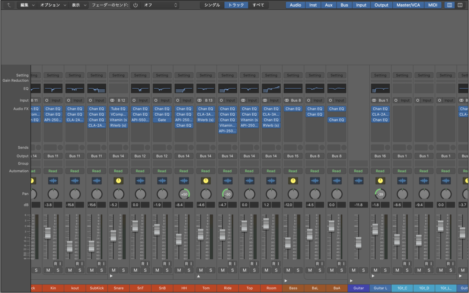Switch to wide channel strips icon

[x=460, y=5]
